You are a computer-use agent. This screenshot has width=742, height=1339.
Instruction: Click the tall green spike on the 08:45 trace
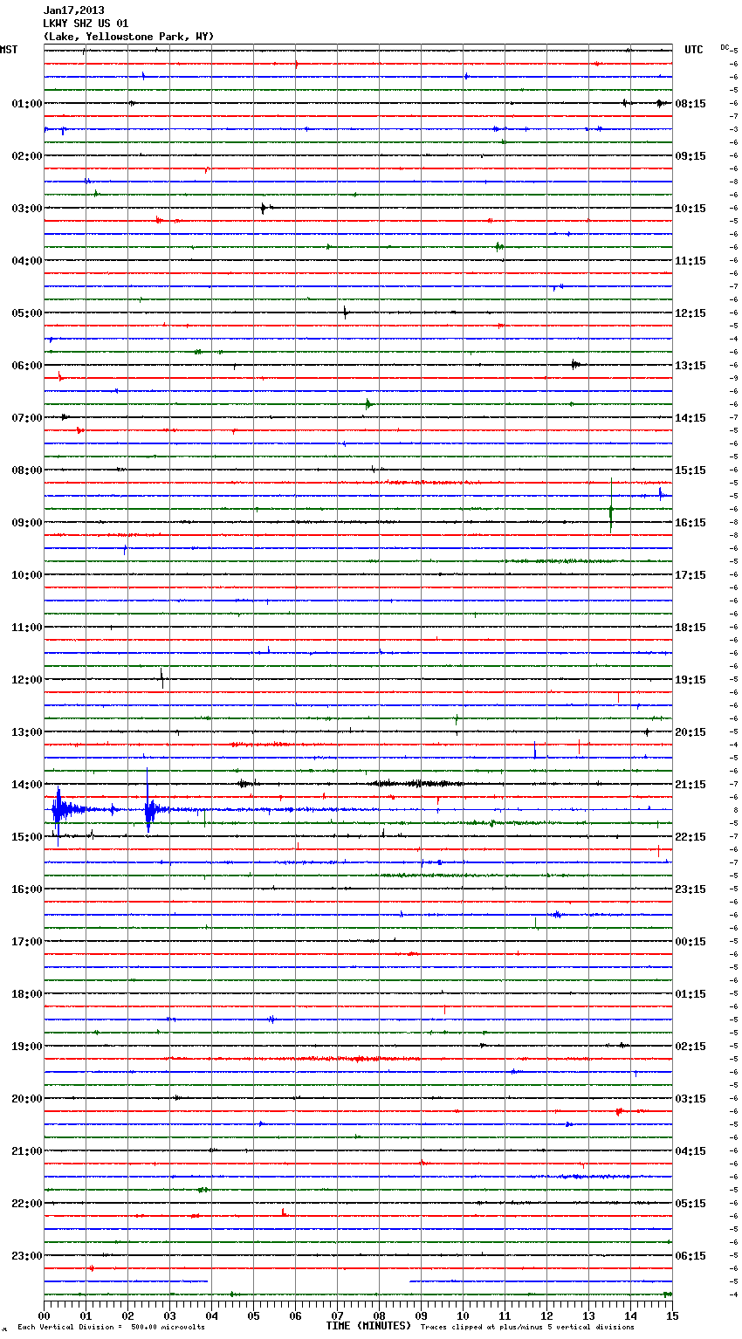(x=611, y=506)
